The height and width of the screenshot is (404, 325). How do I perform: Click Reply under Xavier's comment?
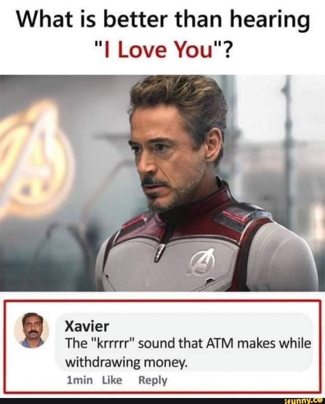pos(153,381)
